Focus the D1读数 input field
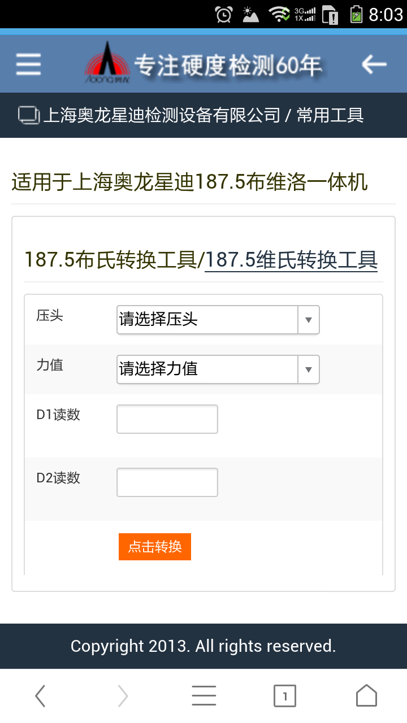Image resolution: width=407 pixels, height=723 pixels. pos(167,419)
